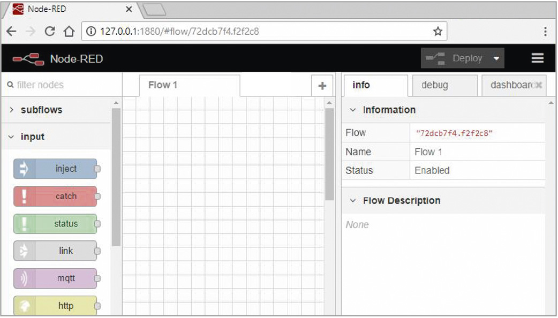
Task: Click the site info icon in address bar
Action: [x=91, y=31]
